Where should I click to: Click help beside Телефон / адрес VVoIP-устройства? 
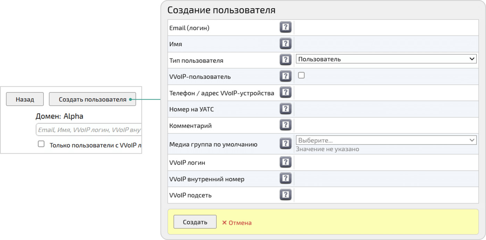click(285, 92)
